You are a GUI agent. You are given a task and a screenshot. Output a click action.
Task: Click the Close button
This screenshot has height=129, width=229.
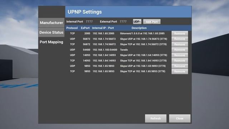[x=180, y=119]
